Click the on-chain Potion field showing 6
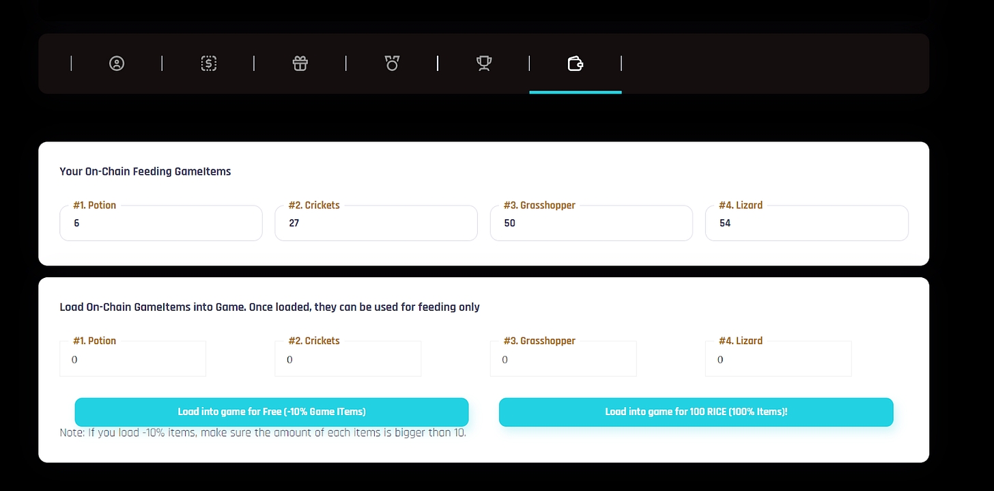This screenshot has height=491, width=994. pos(160,223)
